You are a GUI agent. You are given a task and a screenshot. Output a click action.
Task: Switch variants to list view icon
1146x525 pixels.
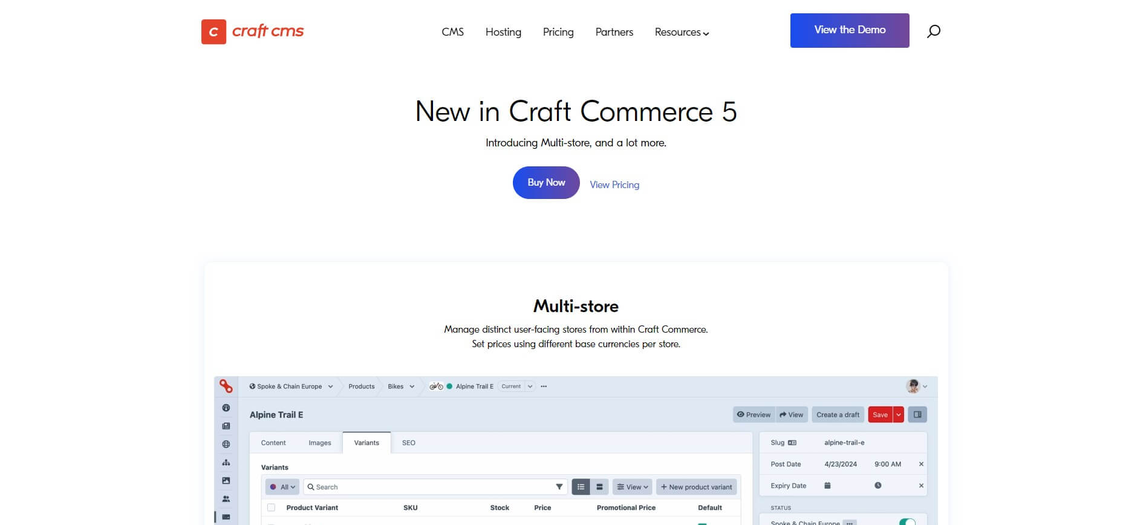click(581, 487)
